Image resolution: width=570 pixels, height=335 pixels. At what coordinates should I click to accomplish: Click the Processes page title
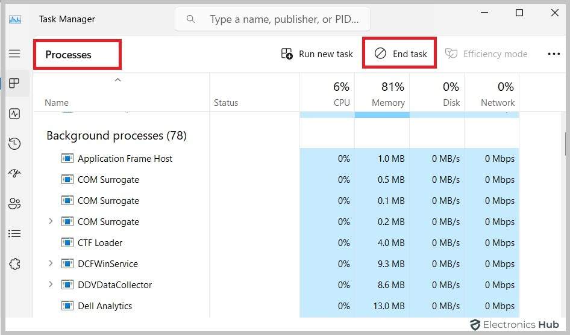(x=68, y=55)
